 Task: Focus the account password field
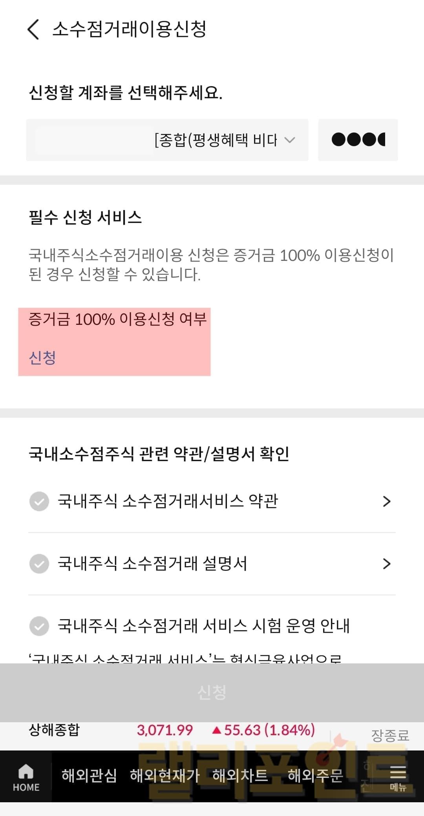click(358, 140)
